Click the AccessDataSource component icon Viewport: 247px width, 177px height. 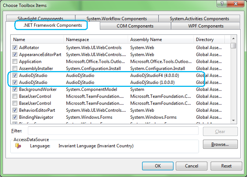tap(18, 146)
